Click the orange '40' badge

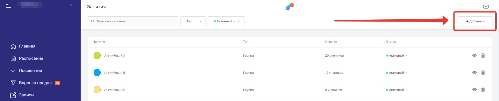coord(57,83)
